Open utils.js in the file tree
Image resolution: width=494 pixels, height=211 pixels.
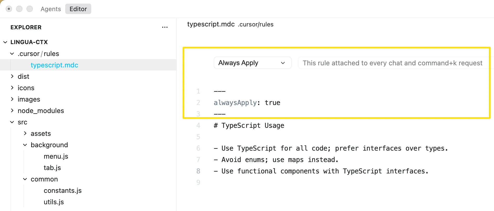pos(54,202)
